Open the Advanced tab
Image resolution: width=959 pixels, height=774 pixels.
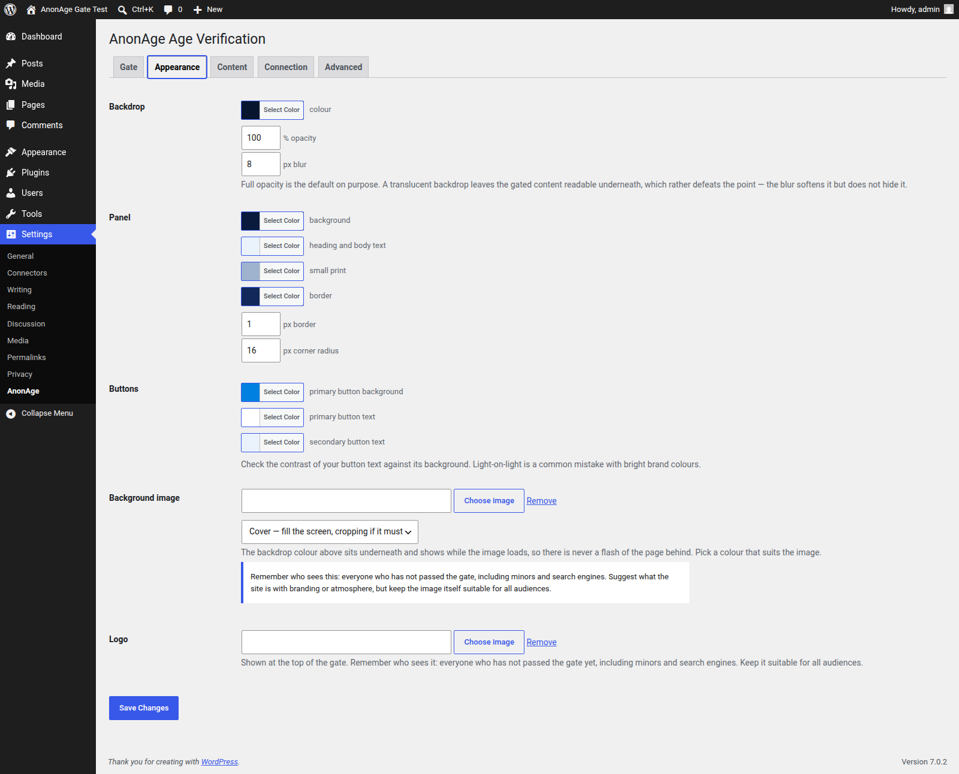tap(343, 67)
